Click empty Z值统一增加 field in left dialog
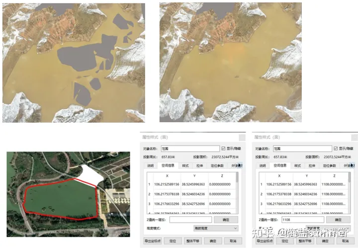The image size is (358, 248). [190, 220]
